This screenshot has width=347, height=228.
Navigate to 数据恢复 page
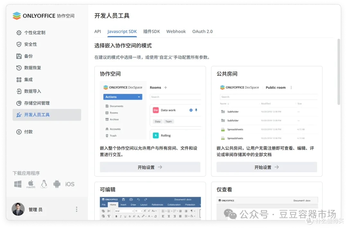click(32, 68)
